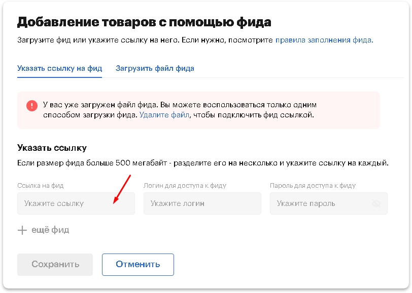This screenshot has width=412, height=293.
Task: Focus the 'Укажите ссылку' feed URL field
Action: [76, 203]
